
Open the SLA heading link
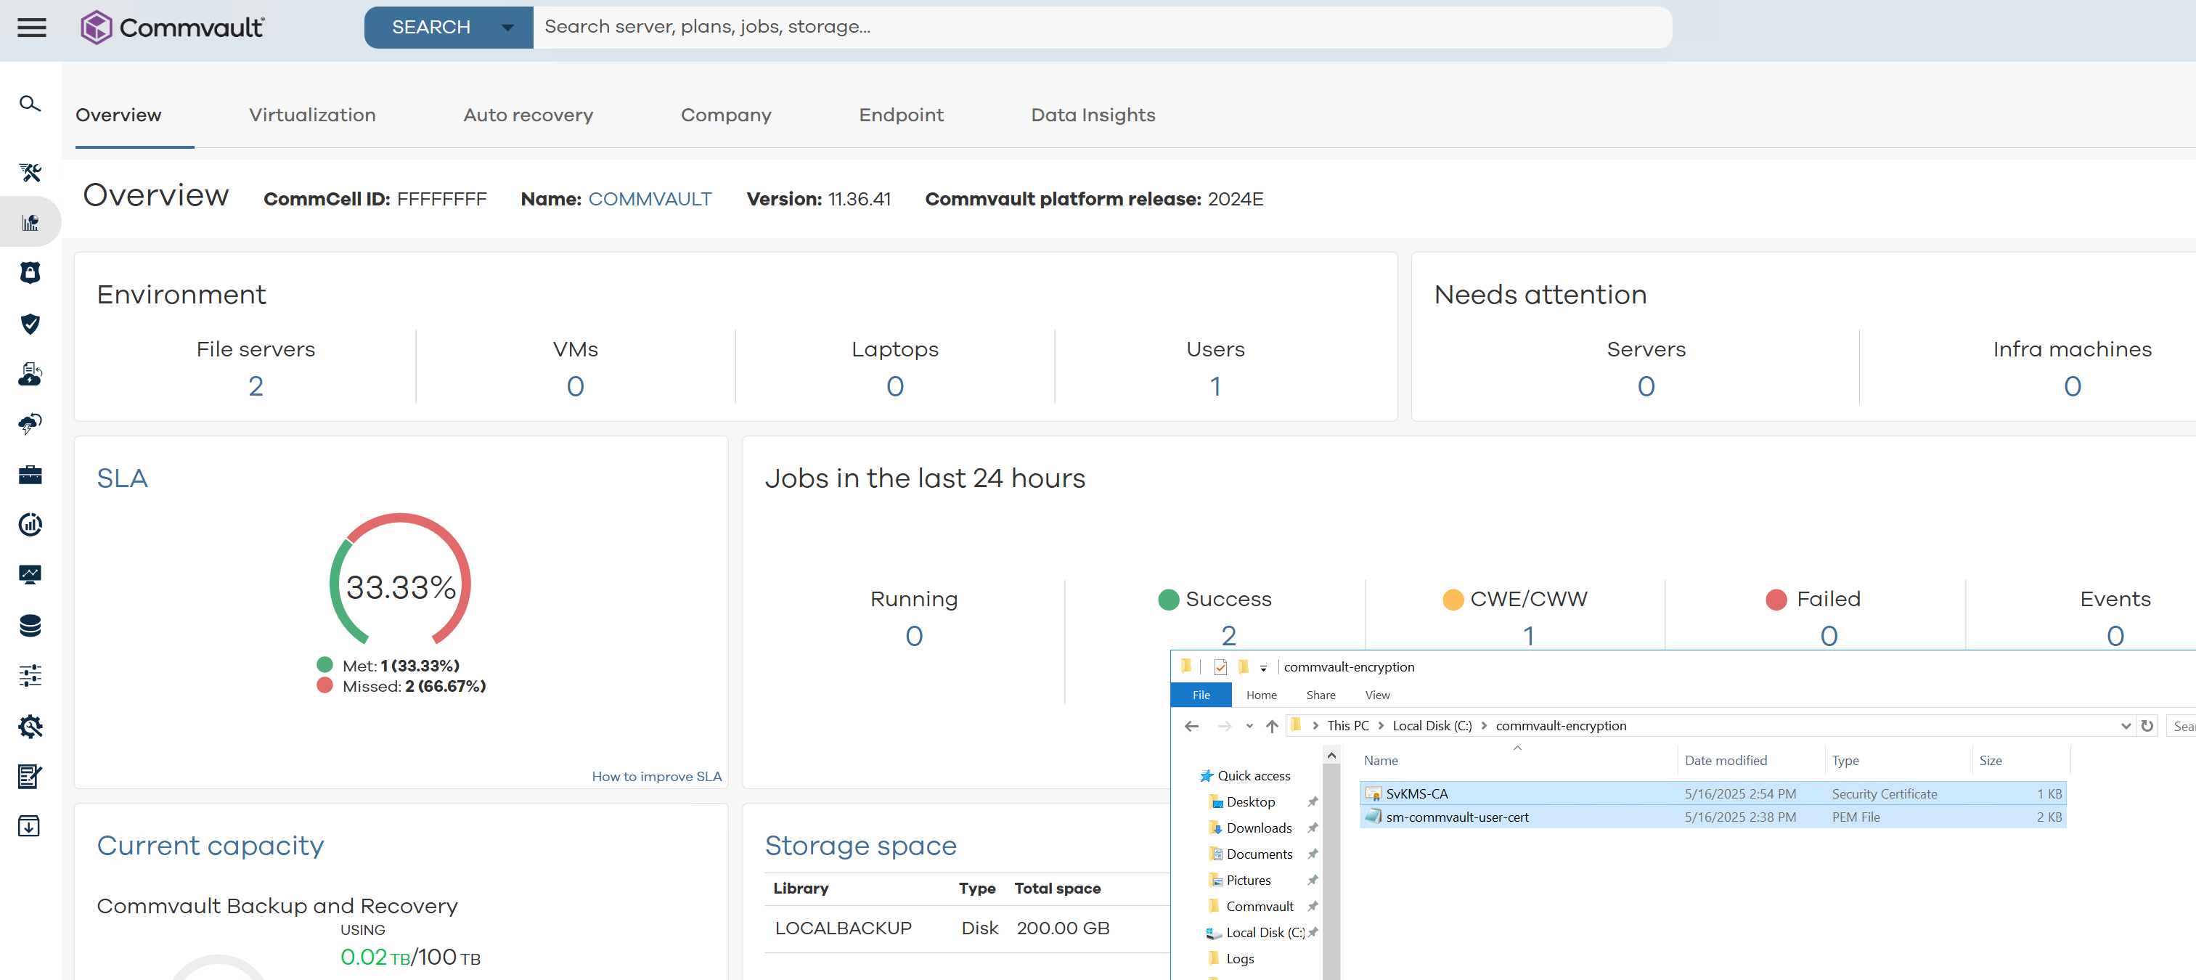pyautogui.click(x=122, y=478)
